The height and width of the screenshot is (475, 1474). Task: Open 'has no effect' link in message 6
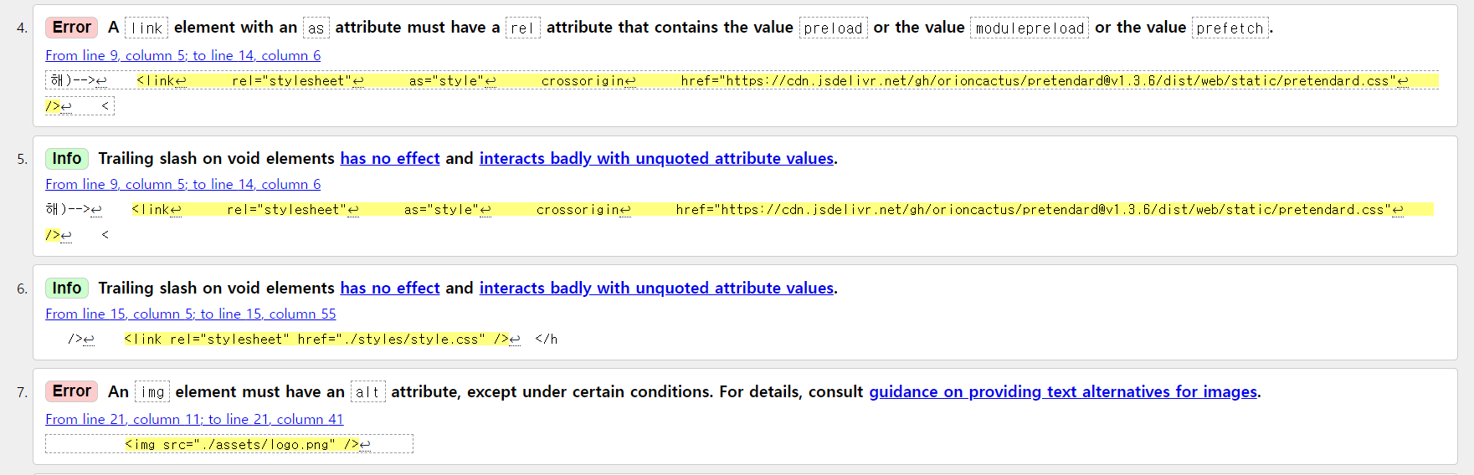point(390,288)
